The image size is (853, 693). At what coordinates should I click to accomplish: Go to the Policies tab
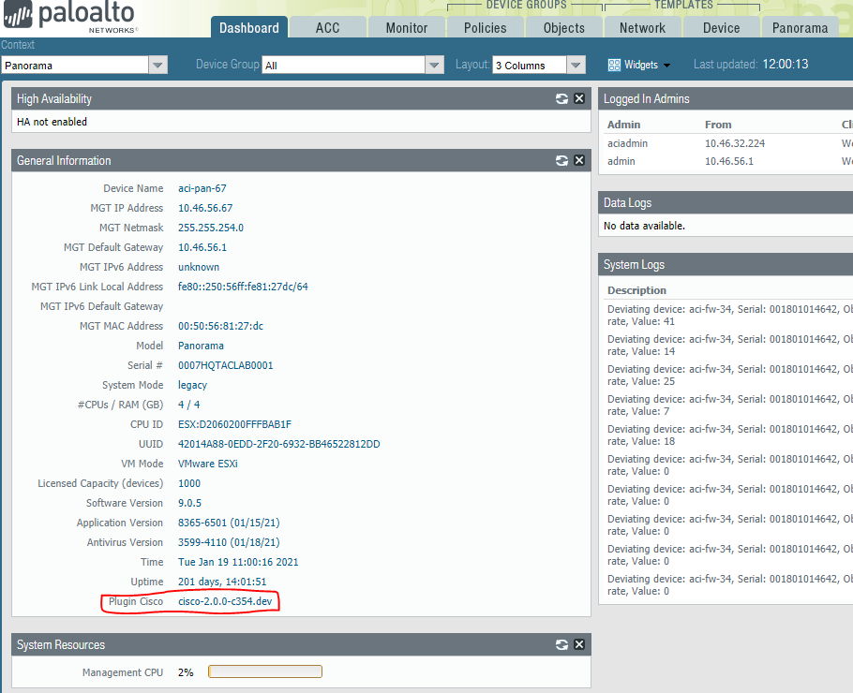[485, 27]
